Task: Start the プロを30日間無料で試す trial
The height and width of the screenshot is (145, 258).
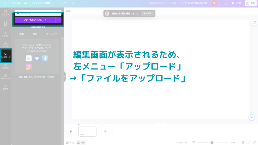Action: tap(195, 3)
